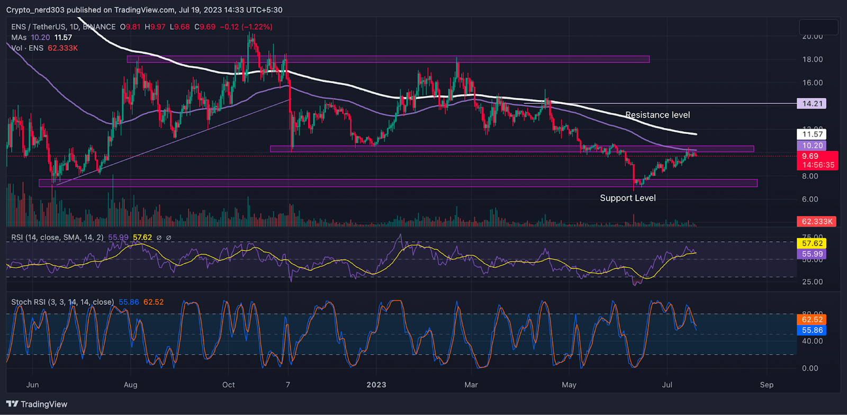The height and width of the screenshot is (415, 847).
Task: Click the Stoch RSI (3, 3, 14, 14, close) legend
Action: pos(62,302)
